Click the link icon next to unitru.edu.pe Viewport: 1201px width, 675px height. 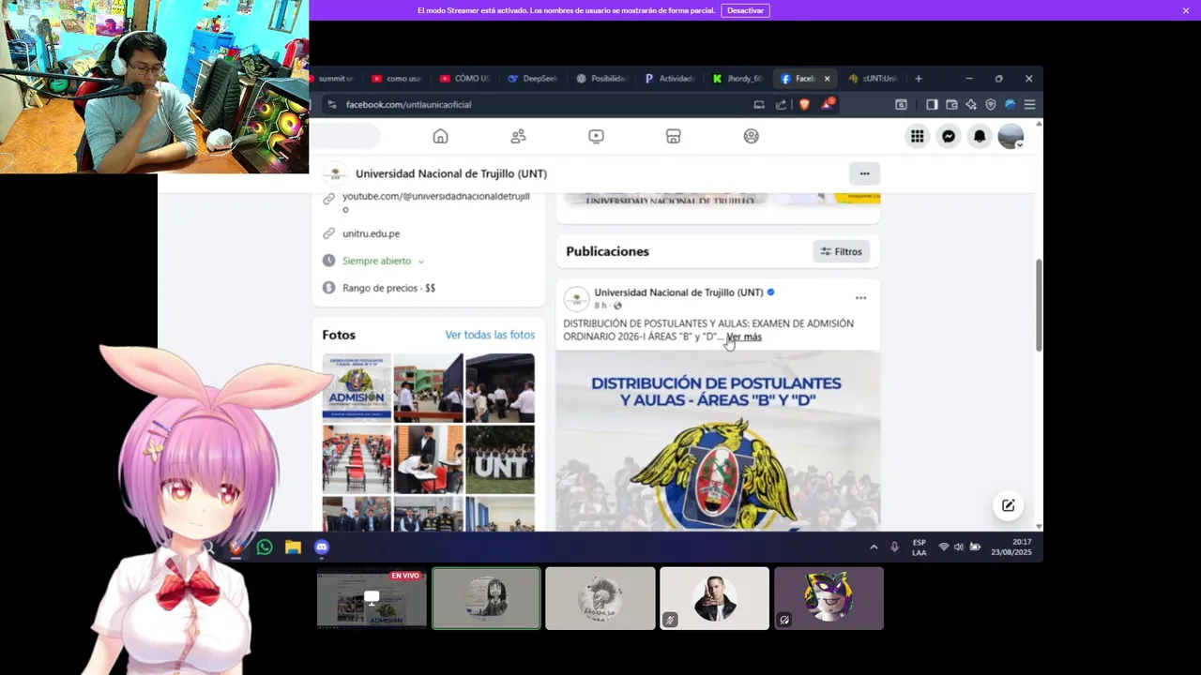pyautogui.click(x=328, y=233)
